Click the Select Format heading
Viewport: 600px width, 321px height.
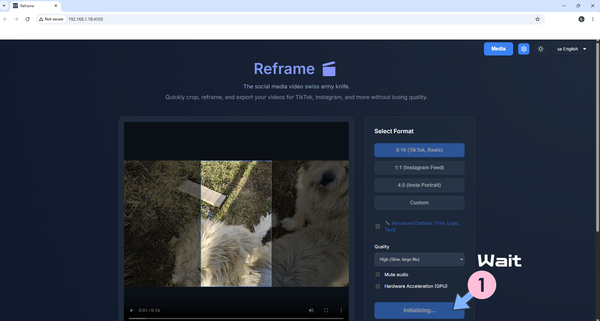(394, 131)
